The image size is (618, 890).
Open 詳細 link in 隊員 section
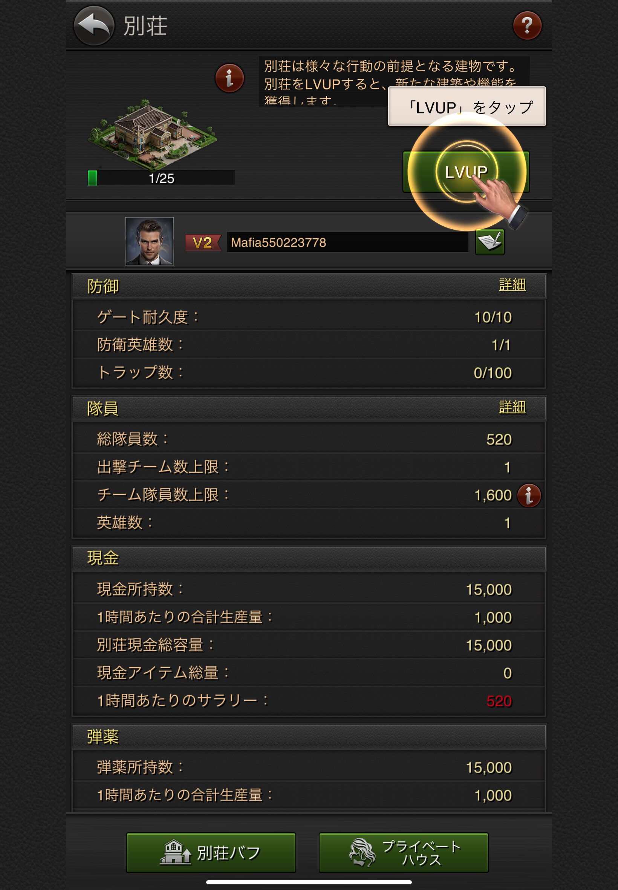click(x=512, y=407)
